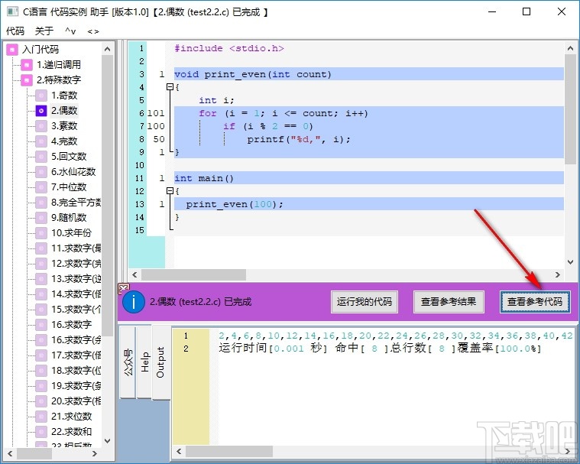Click the icon beside 21.求位数
Viewport: 580px width, 464px height.
41,417
